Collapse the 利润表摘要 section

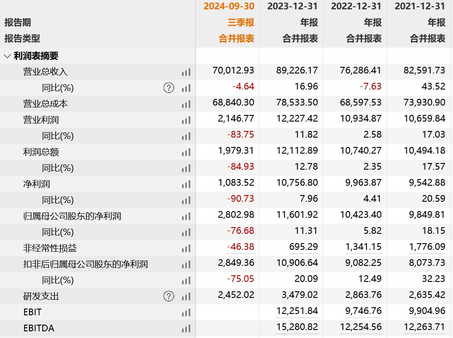(x=7, y=56)
